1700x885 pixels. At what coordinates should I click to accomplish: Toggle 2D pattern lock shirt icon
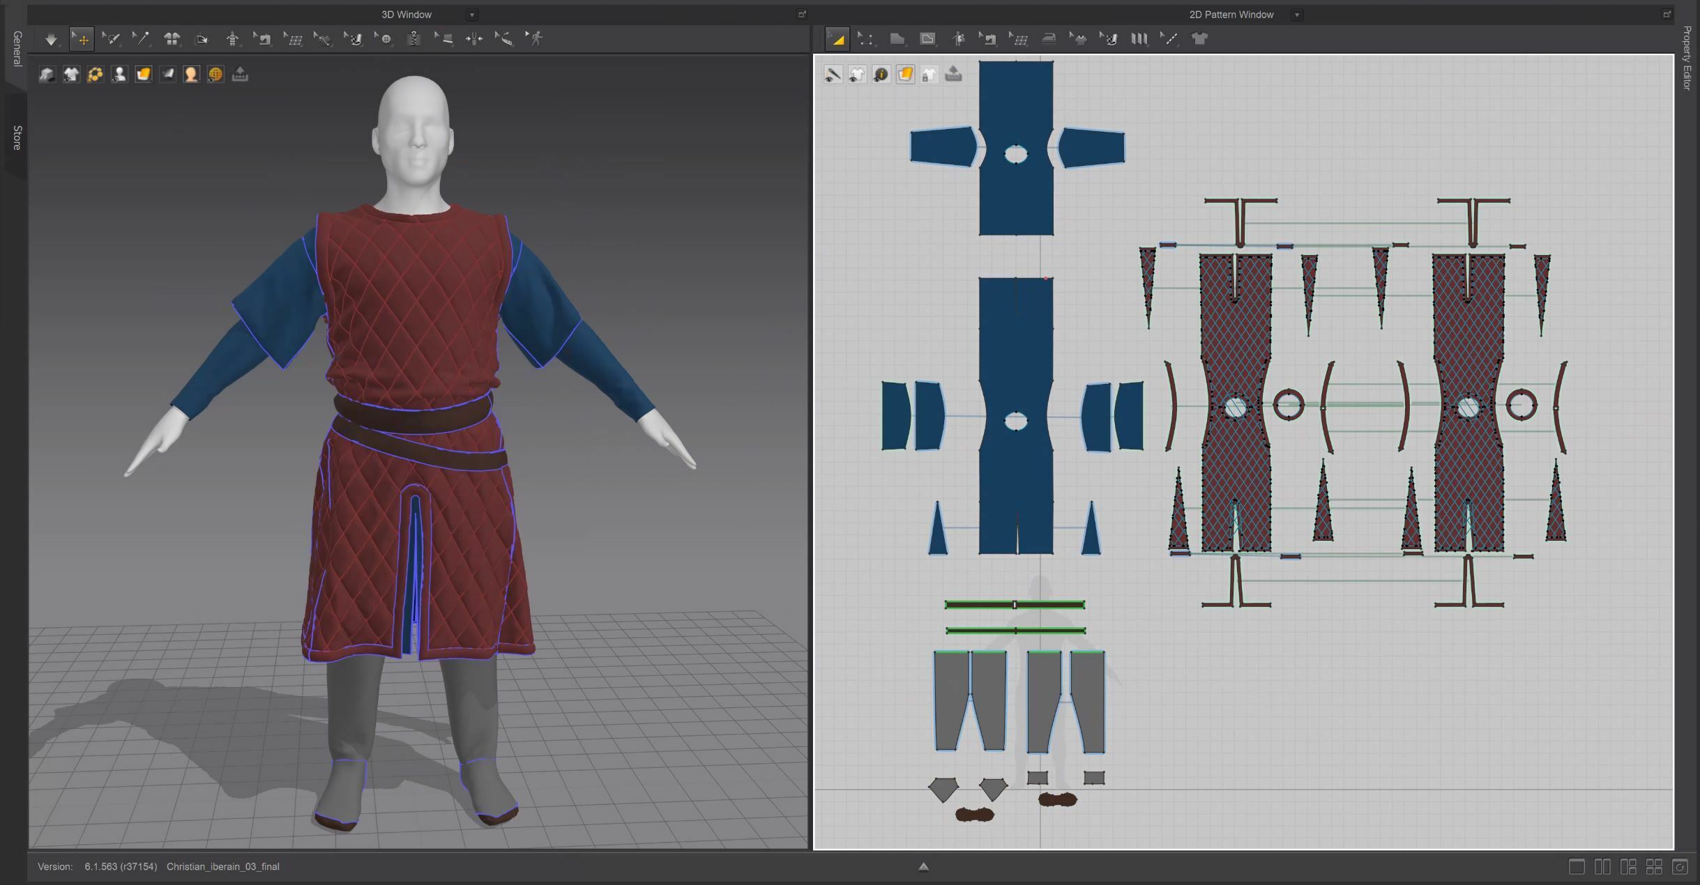click(929, 75)
